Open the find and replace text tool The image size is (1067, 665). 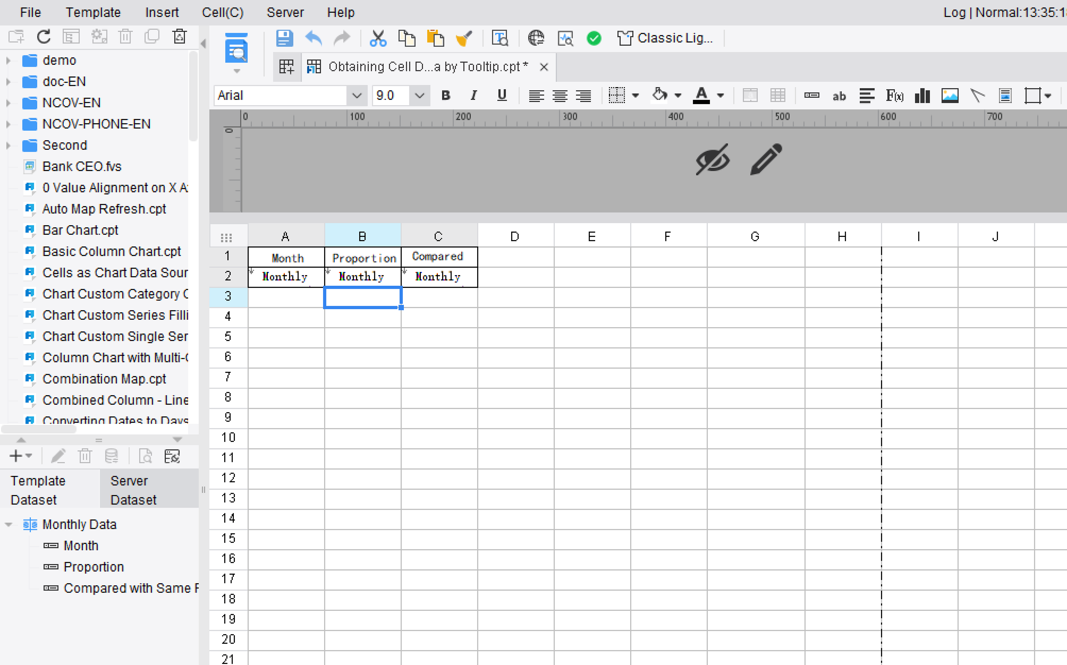tap(499, 38)
